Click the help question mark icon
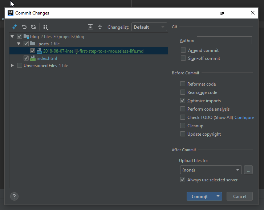 click(x=14, y=197)
